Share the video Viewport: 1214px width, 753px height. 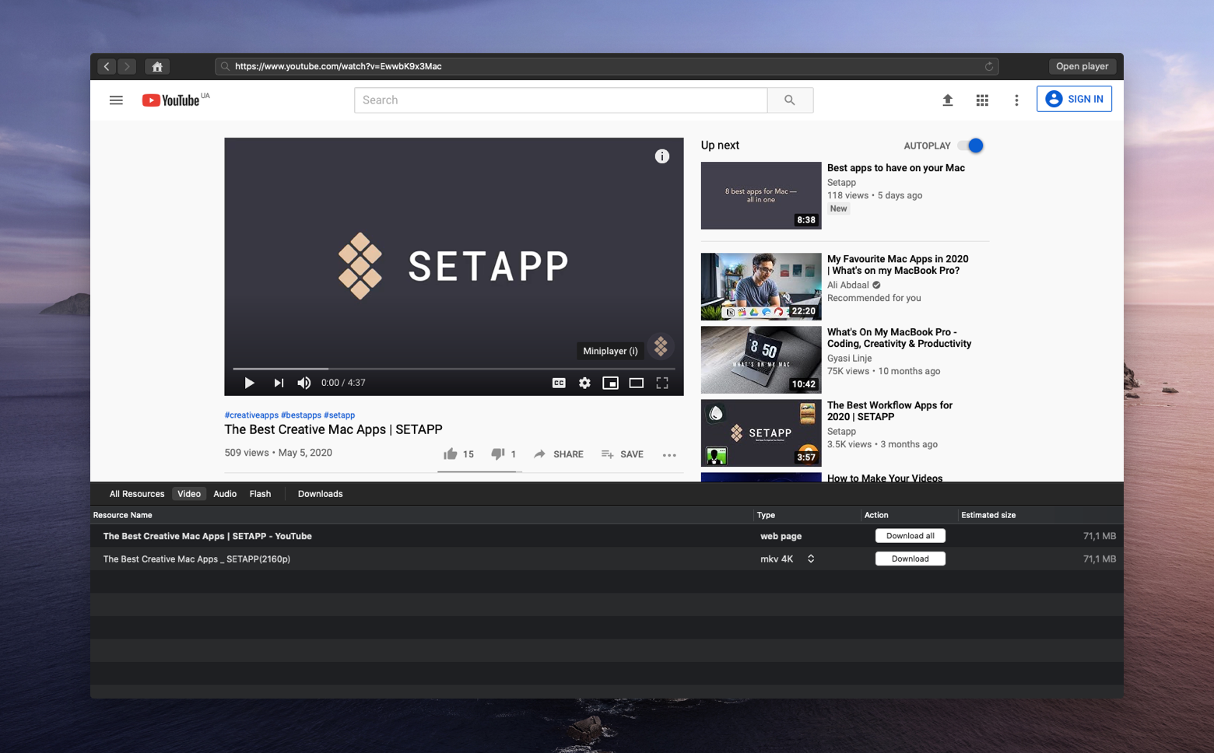(559, 454)
